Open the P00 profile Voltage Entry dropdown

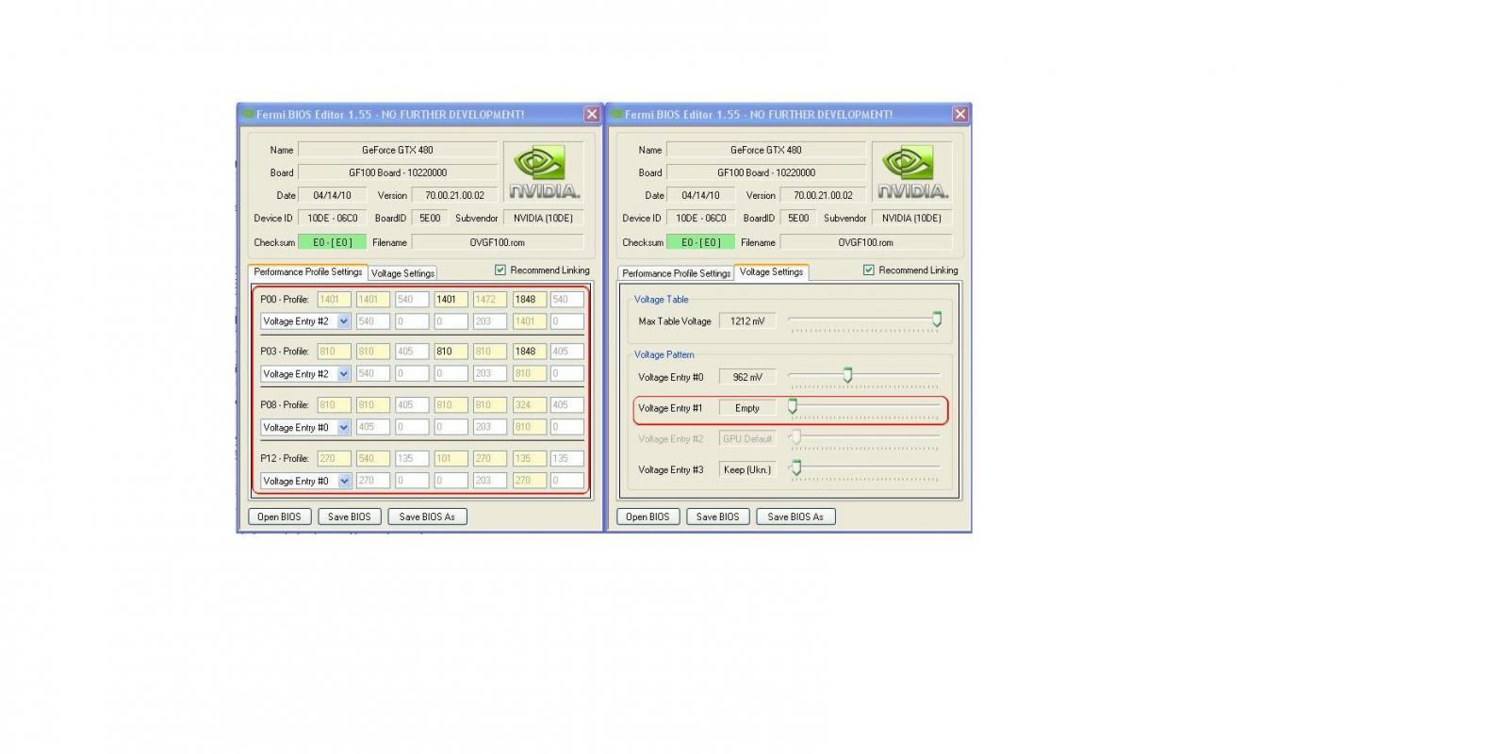[344, 321]
